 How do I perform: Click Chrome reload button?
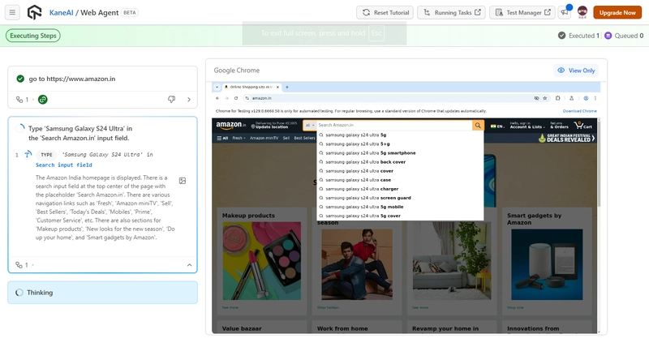pyautogui.click(x=236, y=98)
